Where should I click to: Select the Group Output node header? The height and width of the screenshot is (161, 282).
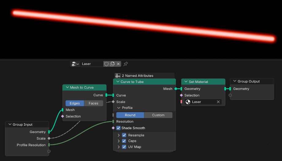pos(252,81)
